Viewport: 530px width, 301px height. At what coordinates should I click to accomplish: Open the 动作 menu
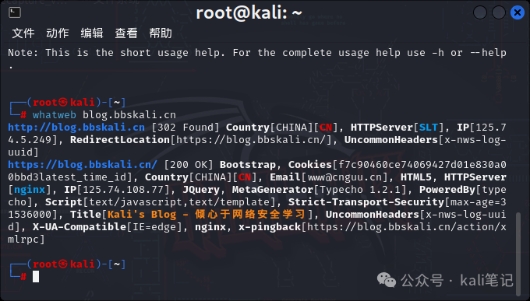58,33
